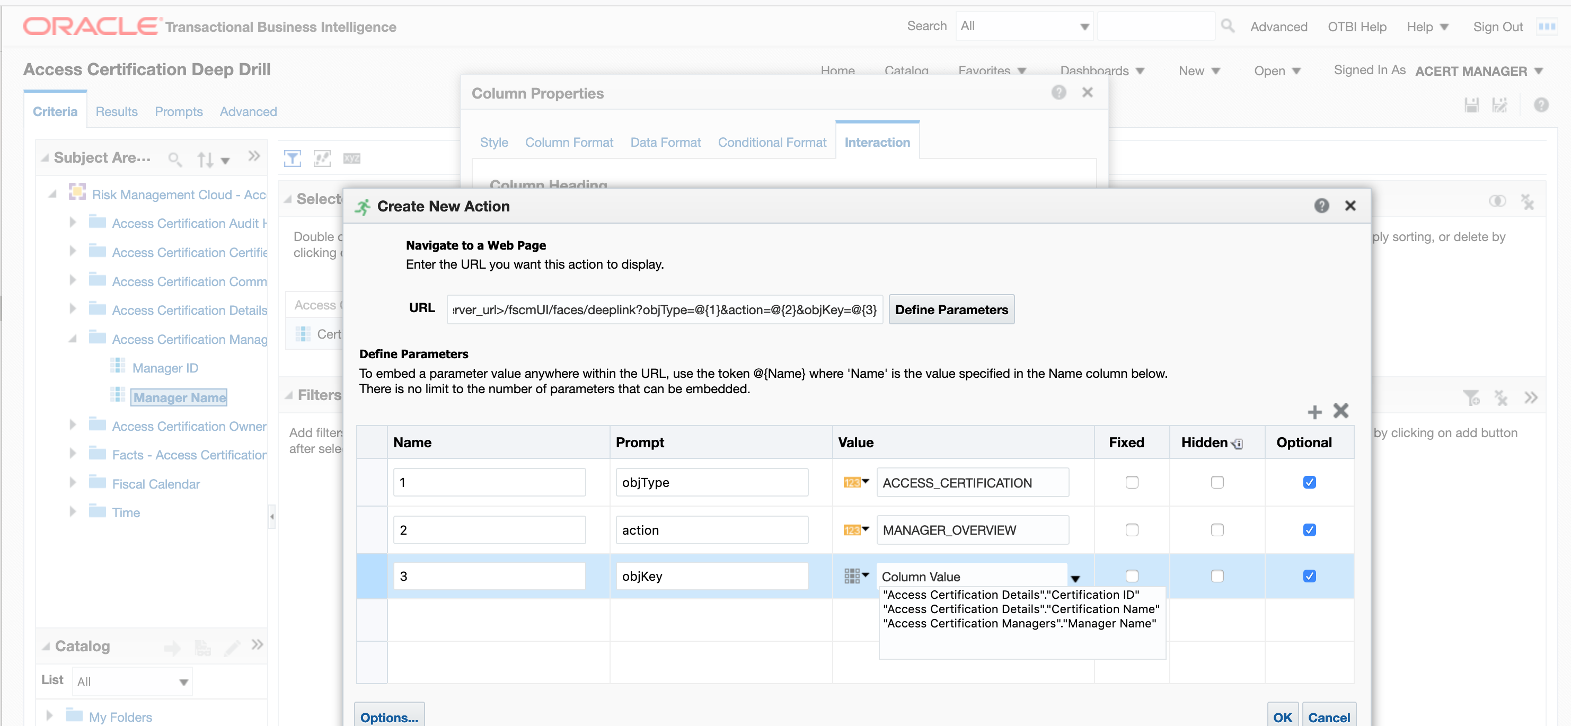The image size is (1571, 726).
Task: Open the OTBI Help link
Action: pyautogui.click(x=1357, y=27)
